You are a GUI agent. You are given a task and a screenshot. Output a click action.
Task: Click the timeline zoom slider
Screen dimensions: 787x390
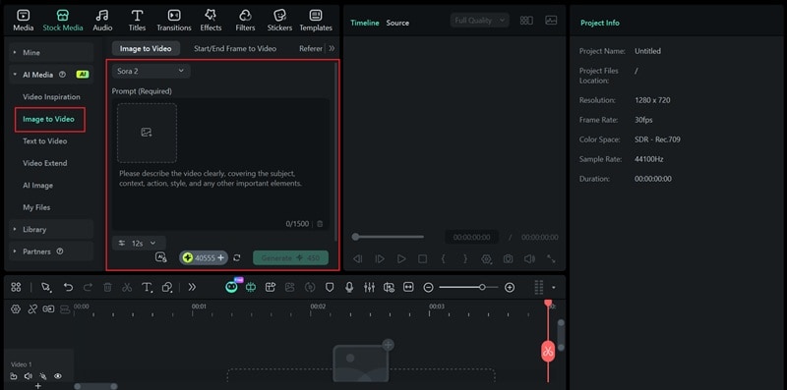coord(468,287)
